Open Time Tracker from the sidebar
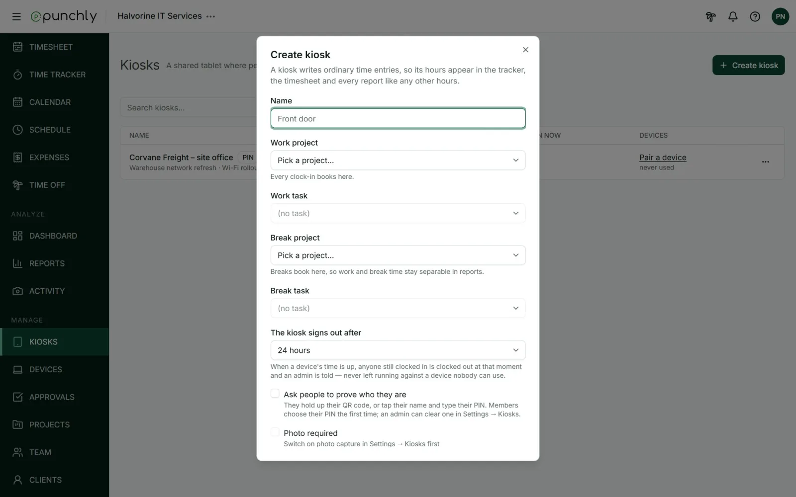This screenshot has width=796, height=497. click(x=54, y=75)
